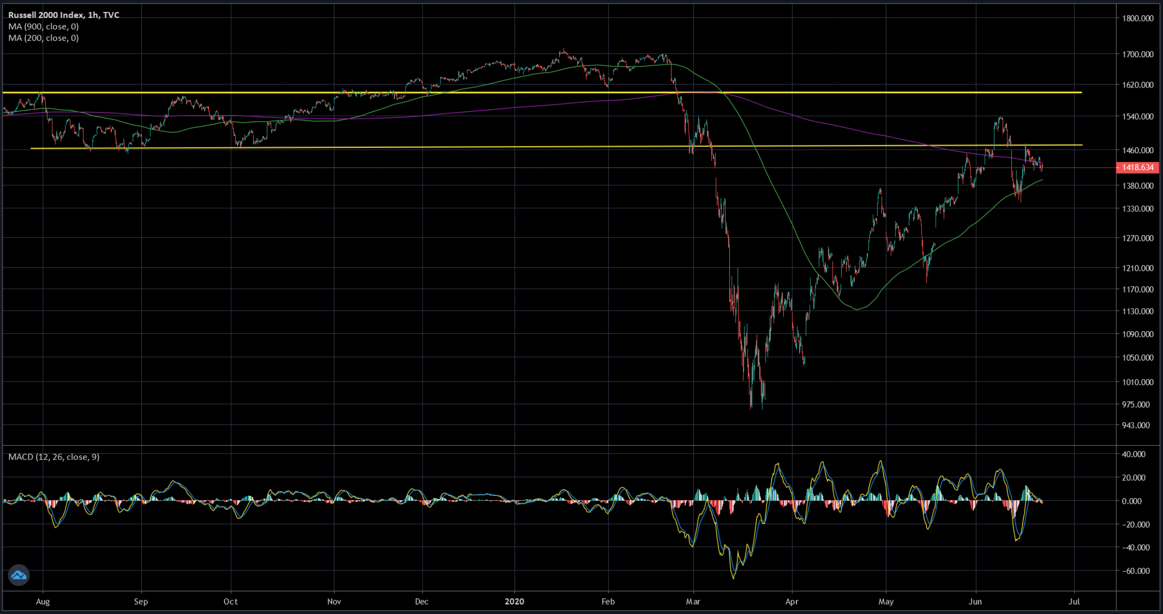This screenshot has height=614, width=1163.
Task: Click the Dec time axis label
Action: point(422,602)
